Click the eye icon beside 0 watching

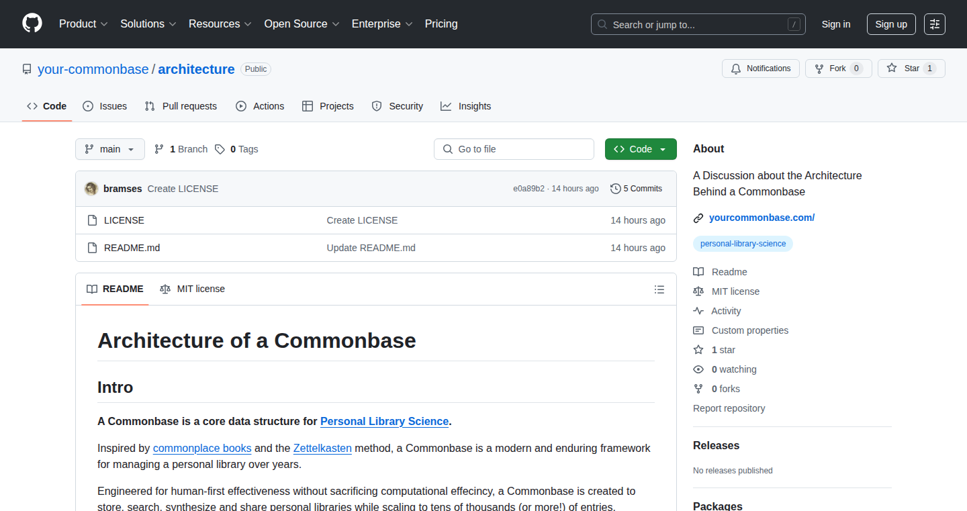tap(698, 369)
